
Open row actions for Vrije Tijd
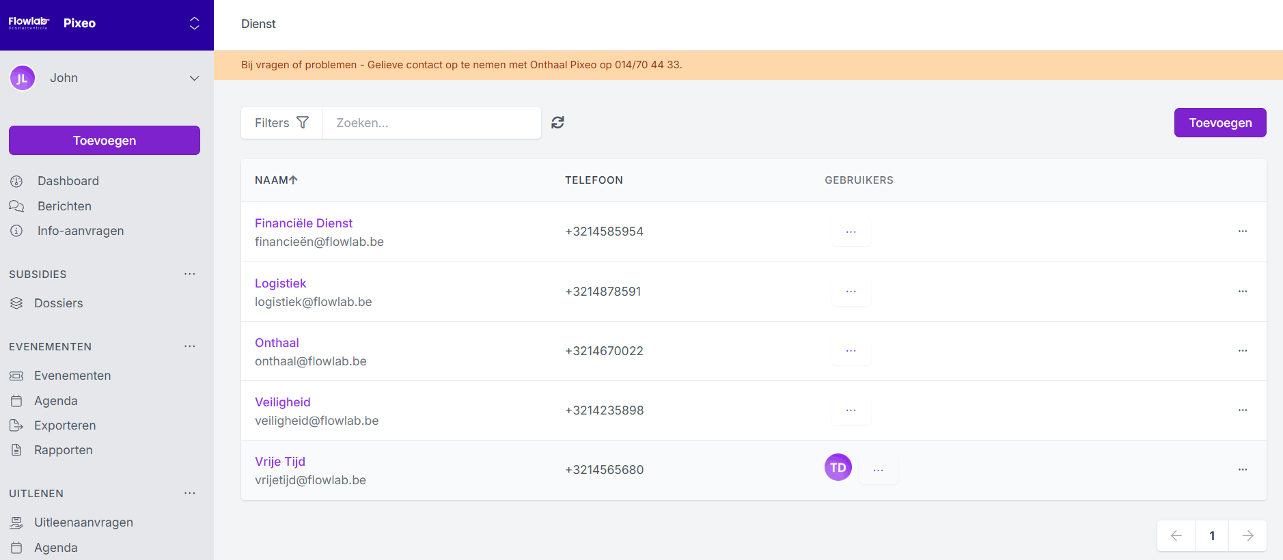[1242, 470]
